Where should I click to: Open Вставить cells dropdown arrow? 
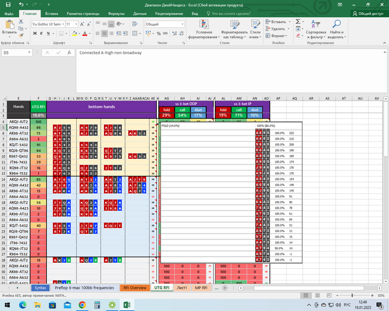click(290, 22)
